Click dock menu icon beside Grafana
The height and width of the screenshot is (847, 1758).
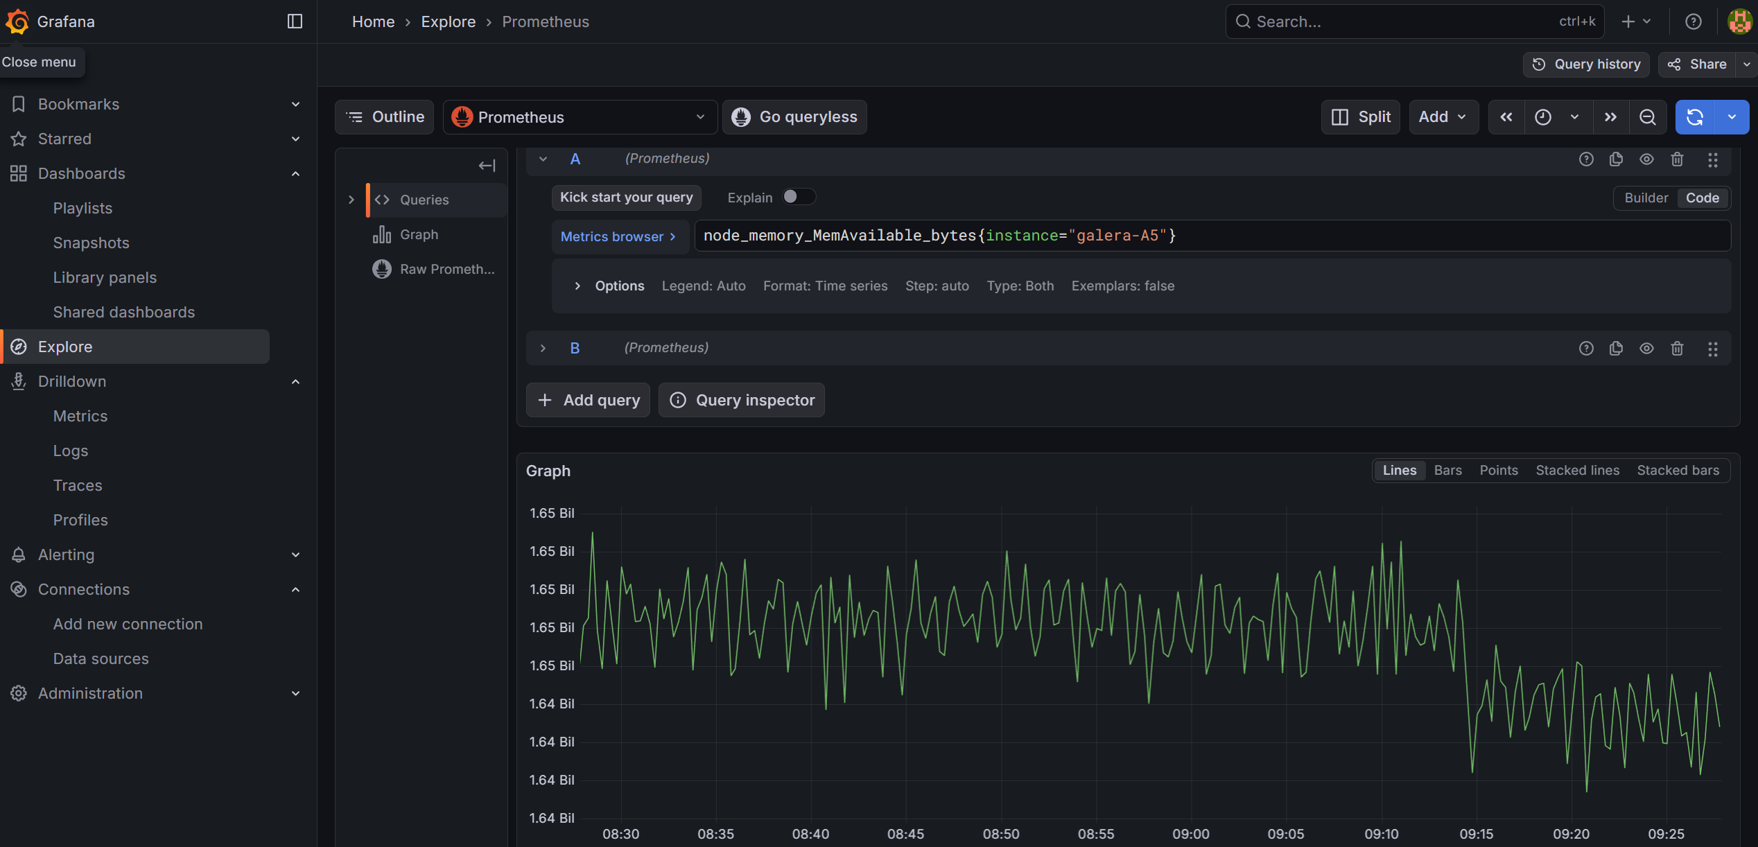(x=295, y=21)
